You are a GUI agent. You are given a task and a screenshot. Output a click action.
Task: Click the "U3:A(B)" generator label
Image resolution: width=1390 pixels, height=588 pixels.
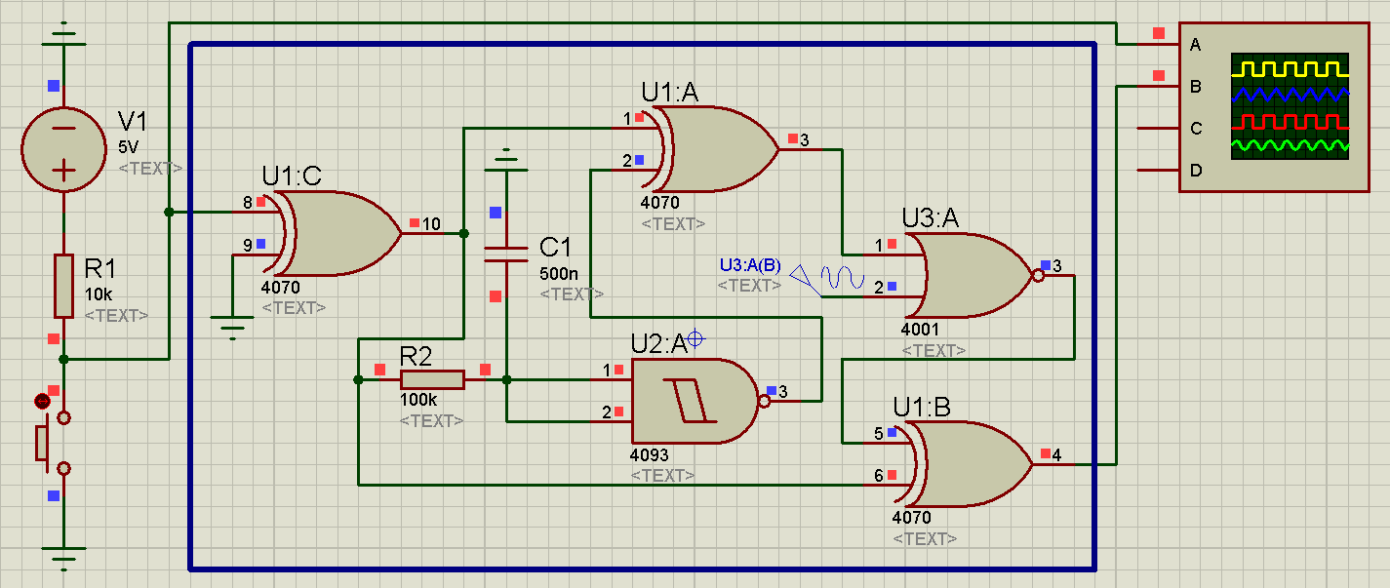coord(750,265)
